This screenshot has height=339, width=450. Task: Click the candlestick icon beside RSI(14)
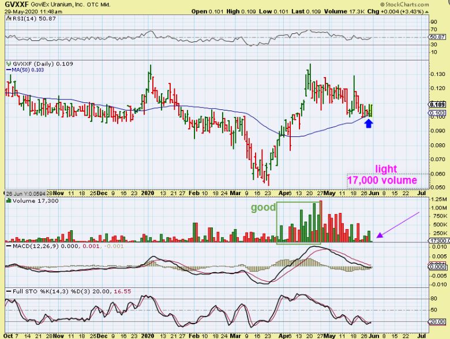coord(9,18)
